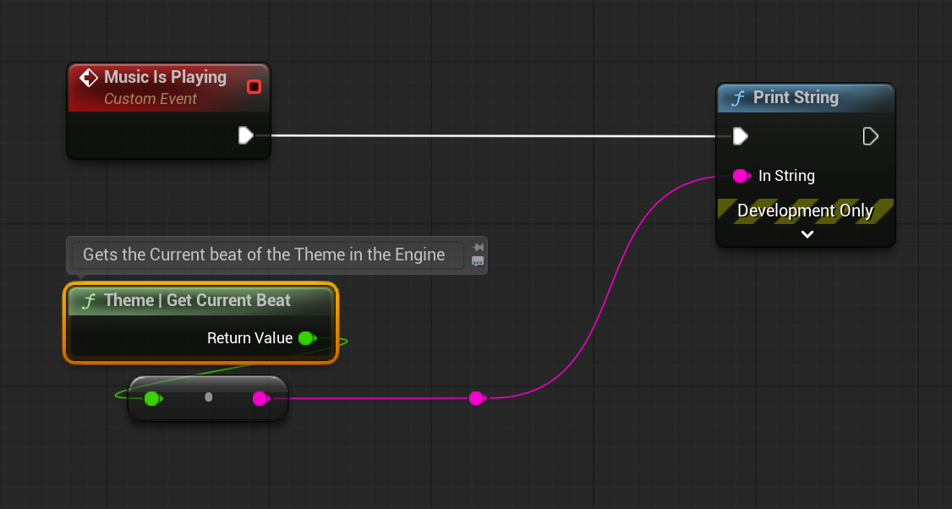This screenshot has width=952, height=509.
Task: Click the comment text about Current beat
Action: [x=264, y=254]
